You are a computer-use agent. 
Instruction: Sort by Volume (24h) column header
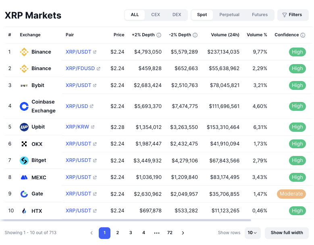click(x=225, y=35)
